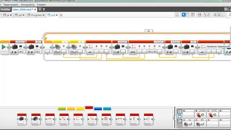Open the Available Bricks tab in hardware page
The height and width of the screenshot is (130, 231).
coord(179,121)
